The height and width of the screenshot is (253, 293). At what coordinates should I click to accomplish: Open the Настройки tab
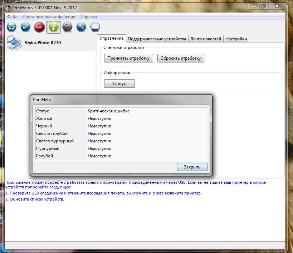[236, 39]
